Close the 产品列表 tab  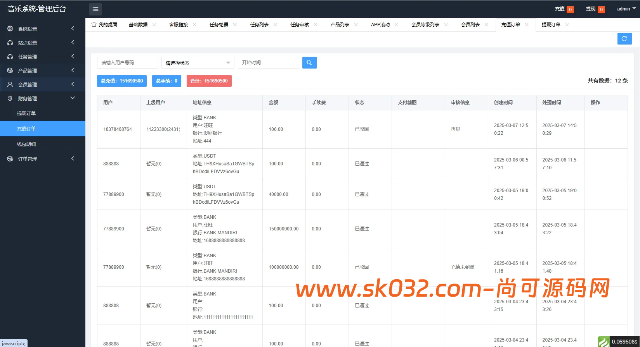(x=356, y=25)
